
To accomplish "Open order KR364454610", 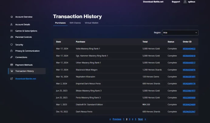I will point(189,56).
